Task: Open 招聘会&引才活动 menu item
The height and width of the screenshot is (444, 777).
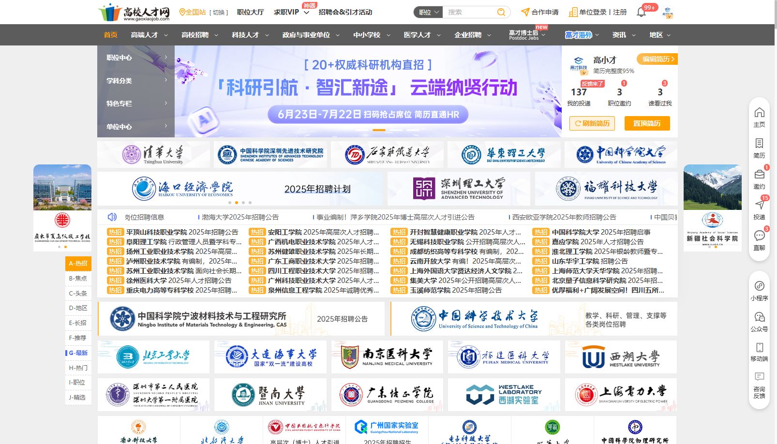Action: coord(345,12)
